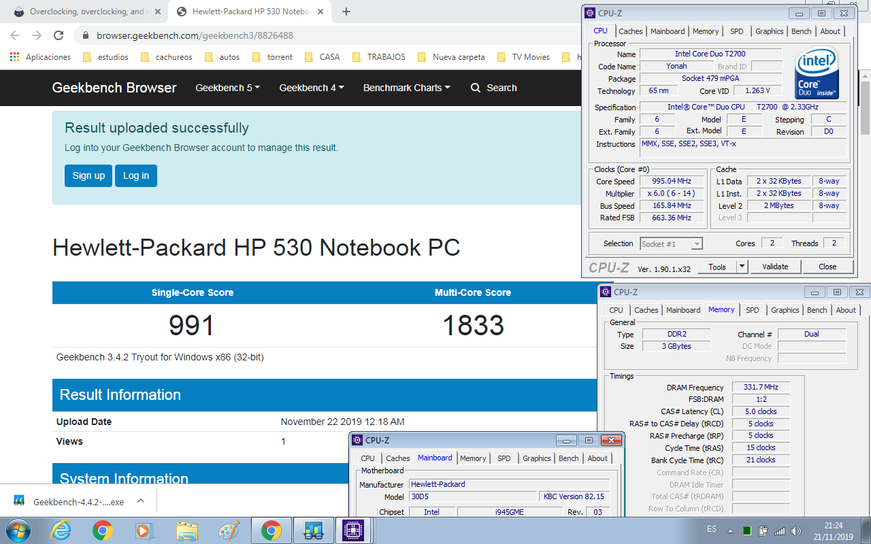Click the Log in button

click(x=136, y=175)
